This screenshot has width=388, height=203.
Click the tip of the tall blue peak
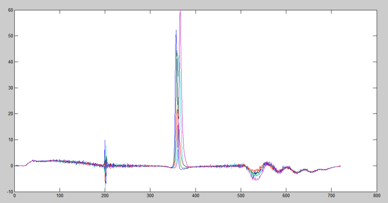(x=176, y=30)
